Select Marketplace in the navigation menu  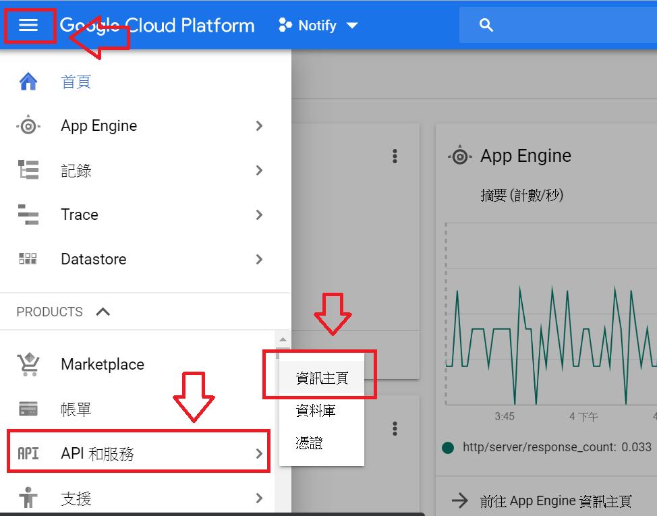coord(103,364)
